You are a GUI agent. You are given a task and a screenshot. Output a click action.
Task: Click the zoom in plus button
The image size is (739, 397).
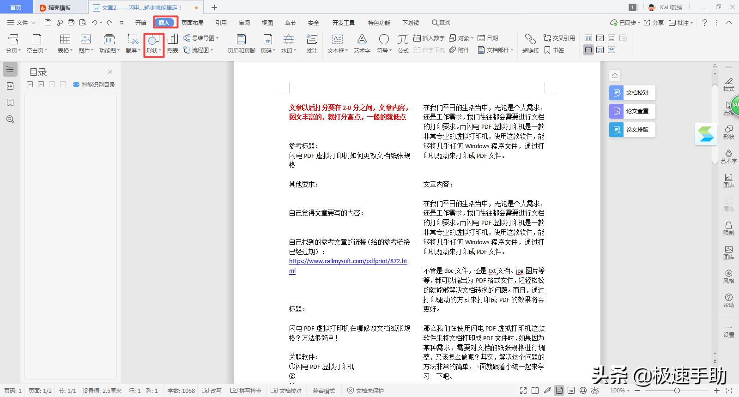(717, 391)
